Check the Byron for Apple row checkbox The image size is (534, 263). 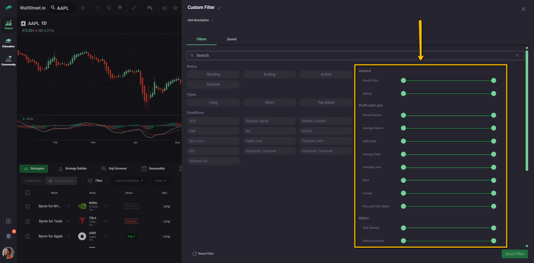click(x=28, y=236)
